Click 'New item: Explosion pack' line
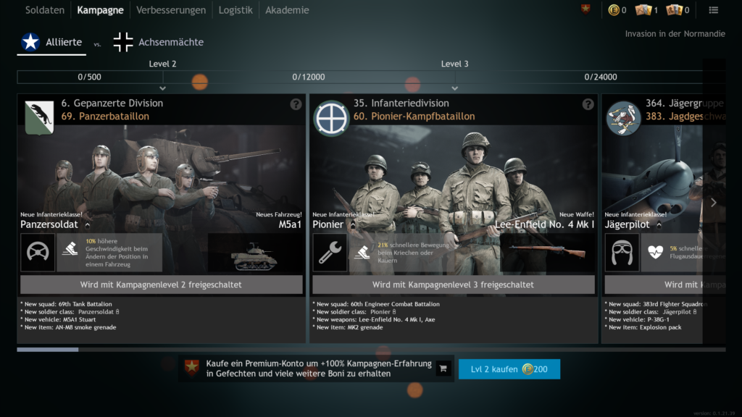 [643, 327]
